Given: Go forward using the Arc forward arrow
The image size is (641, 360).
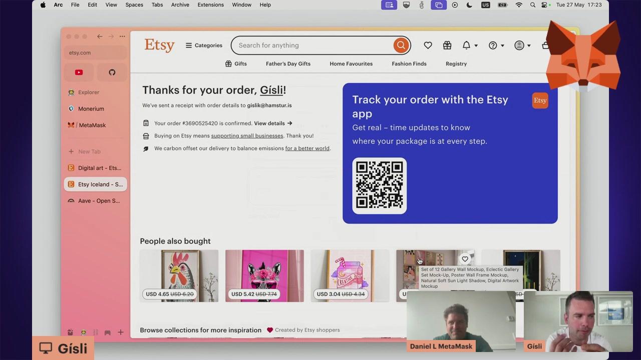Looking at the screenshot, I should 111,36.
